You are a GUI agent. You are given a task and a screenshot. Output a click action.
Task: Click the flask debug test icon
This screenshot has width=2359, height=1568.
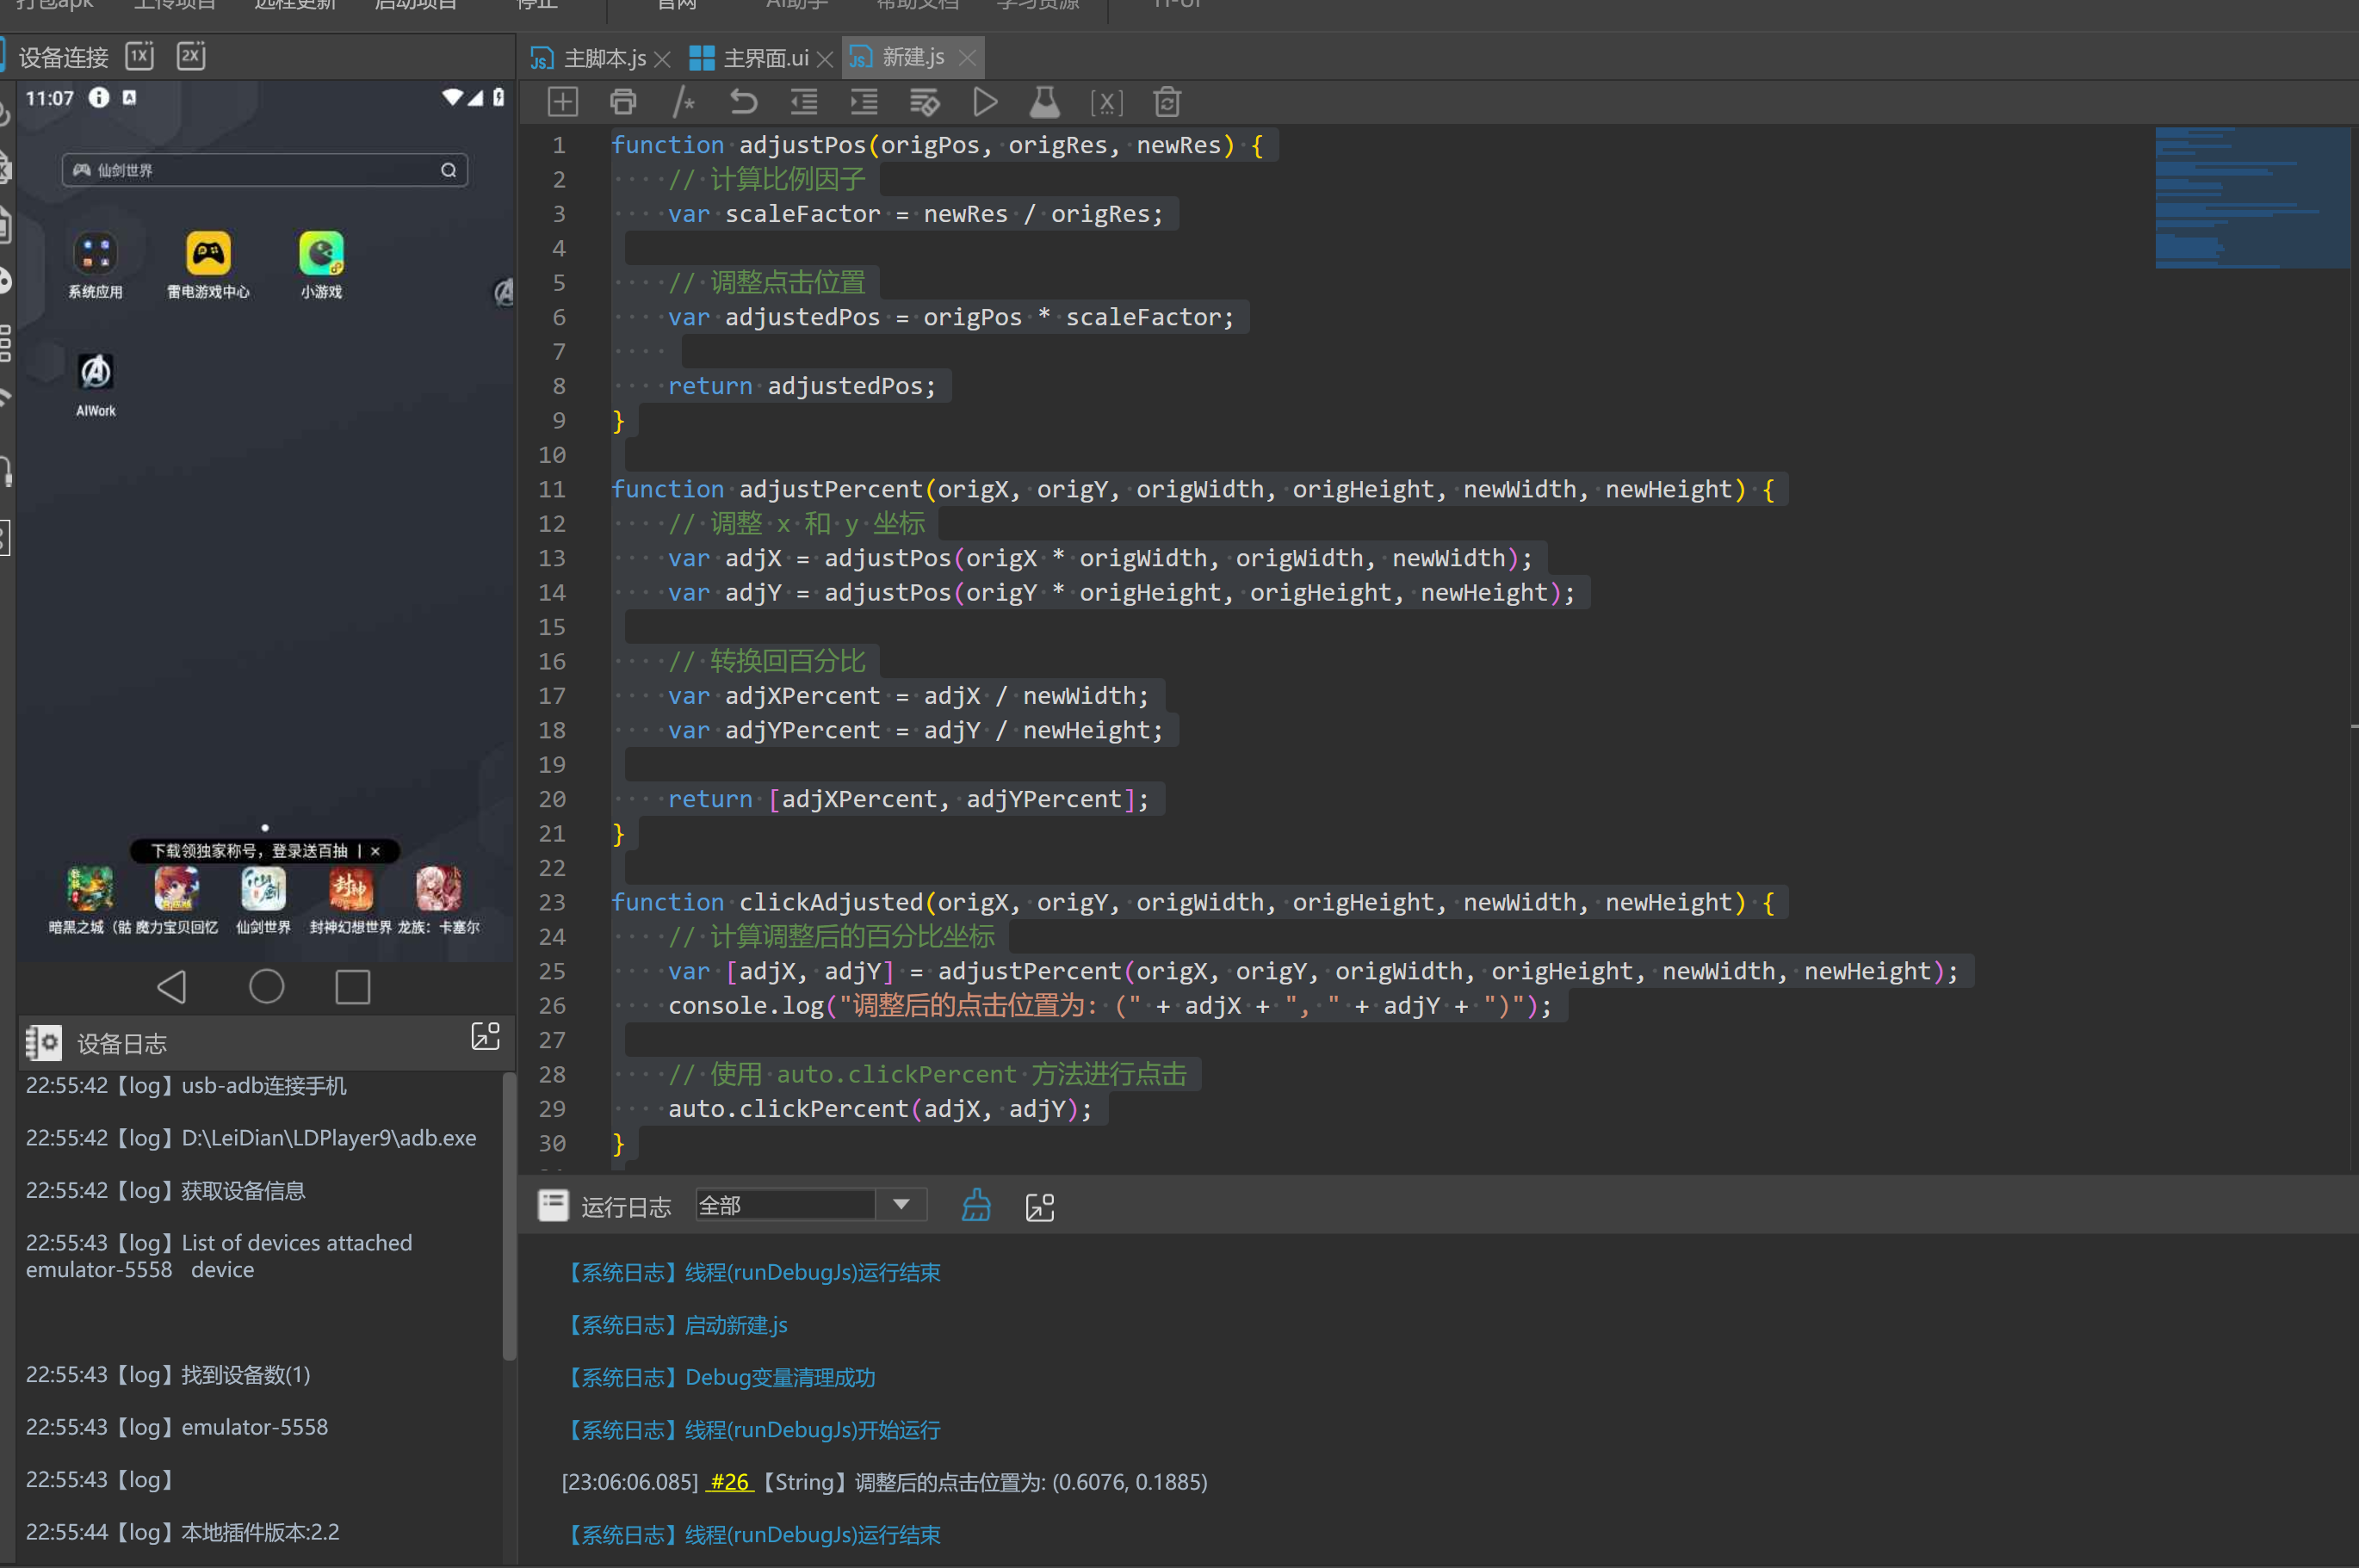pos(1044,102)
